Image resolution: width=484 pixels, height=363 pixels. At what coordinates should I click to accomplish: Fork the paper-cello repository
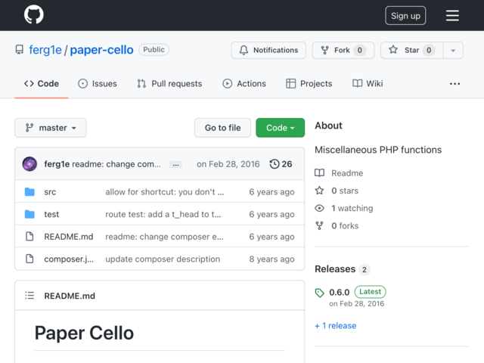tap(343, 50)
